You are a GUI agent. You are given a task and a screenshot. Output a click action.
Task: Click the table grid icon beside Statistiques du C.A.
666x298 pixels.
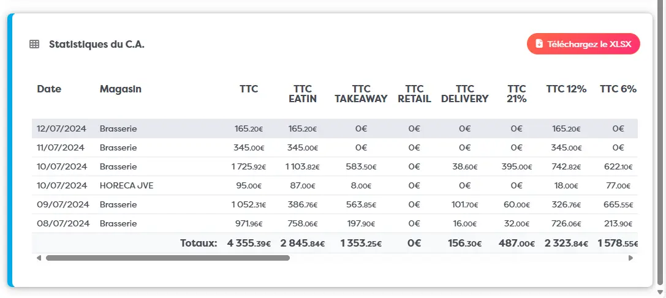[x=34, y=44]
